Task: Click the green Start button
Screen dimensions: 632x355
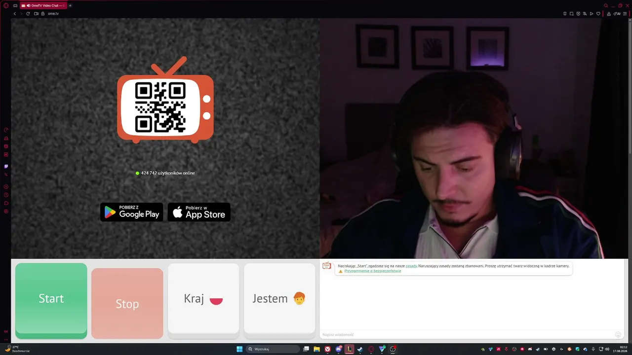Action: click(x=51, y=300)
